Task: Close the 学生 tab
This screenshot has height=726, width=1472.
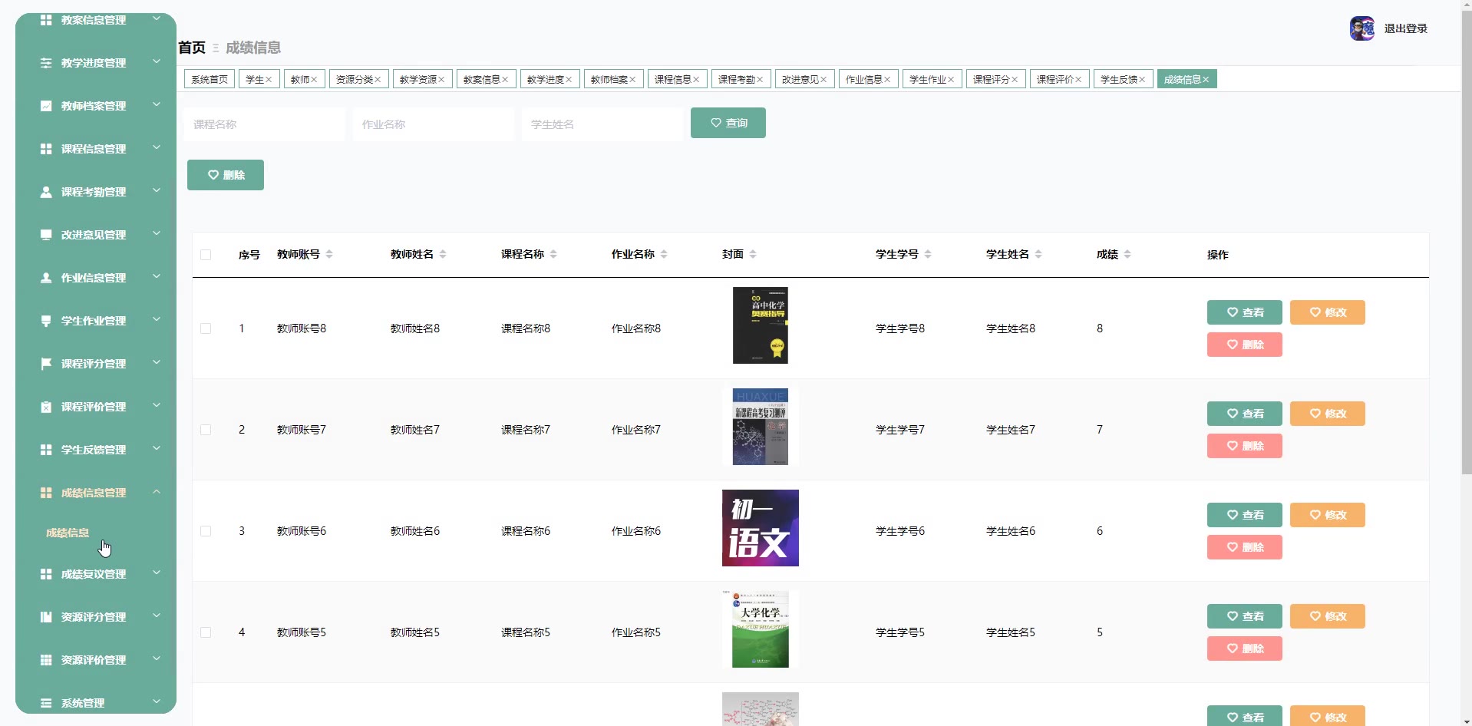Action: click(x=269, y=80)
